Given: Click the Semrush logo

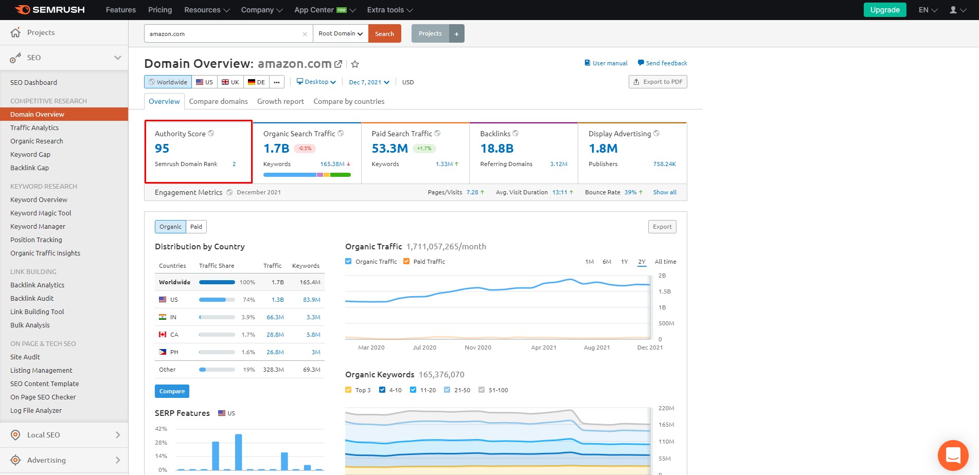Looking at the screenshot, I should click(50, 10).
